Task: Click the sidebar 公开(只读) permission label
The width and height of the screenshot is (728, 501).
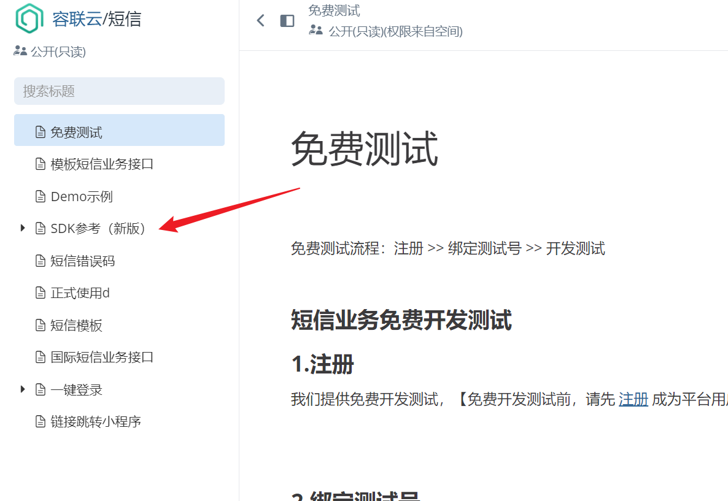Action: pos(58,52)
